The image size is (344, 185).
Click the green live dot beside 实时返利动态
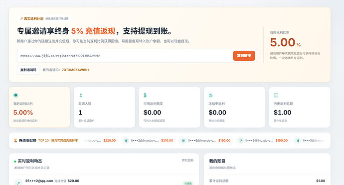pyautogui.click(x=15, y=161)
